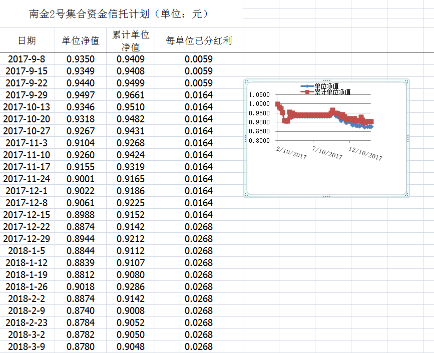The image size is (434, 353).
Task: Click the 单位净值 cell showing 0.9497
Action: click(x=81, y=95)
